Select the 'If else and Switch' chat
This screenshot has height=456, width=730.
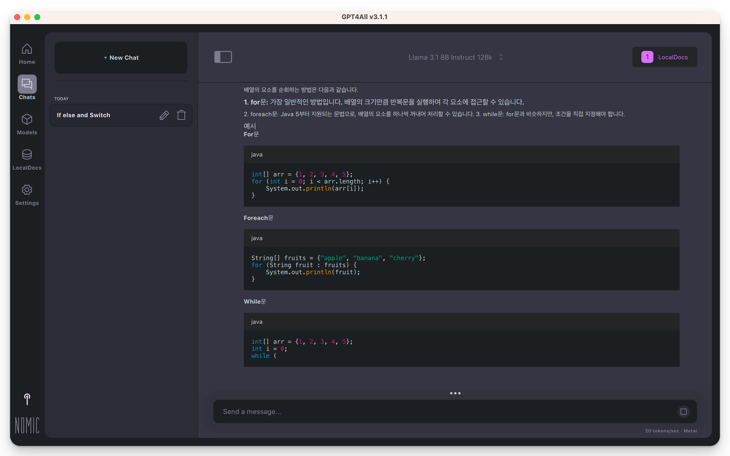click(x=84, y=115)
